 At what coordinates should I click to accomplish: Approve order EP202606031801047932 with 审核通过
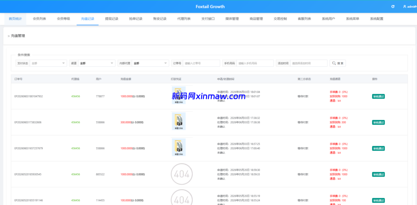378,96
